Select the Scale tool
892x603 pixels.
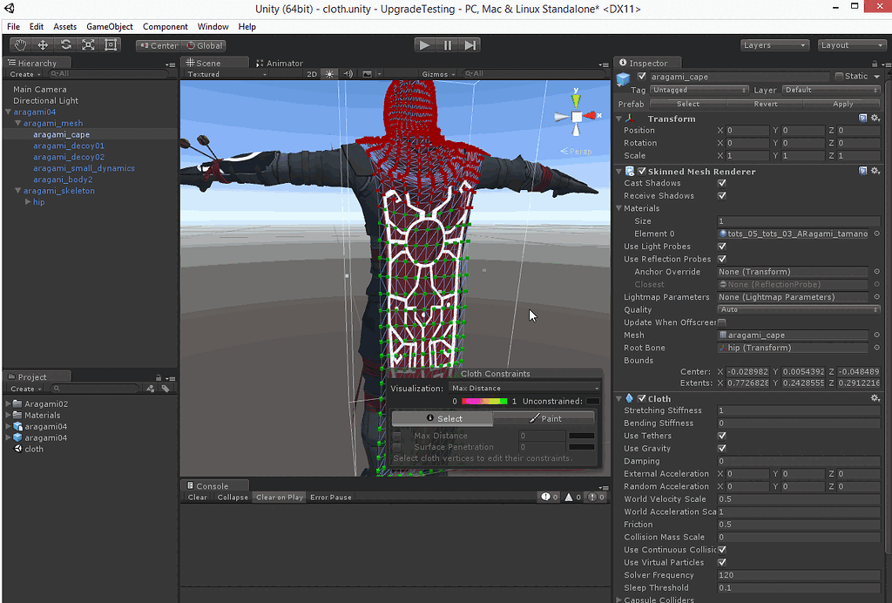(x=88, y=45)
